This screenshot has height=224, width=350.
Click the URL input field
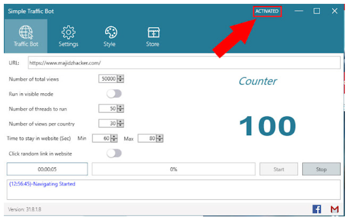183,63
